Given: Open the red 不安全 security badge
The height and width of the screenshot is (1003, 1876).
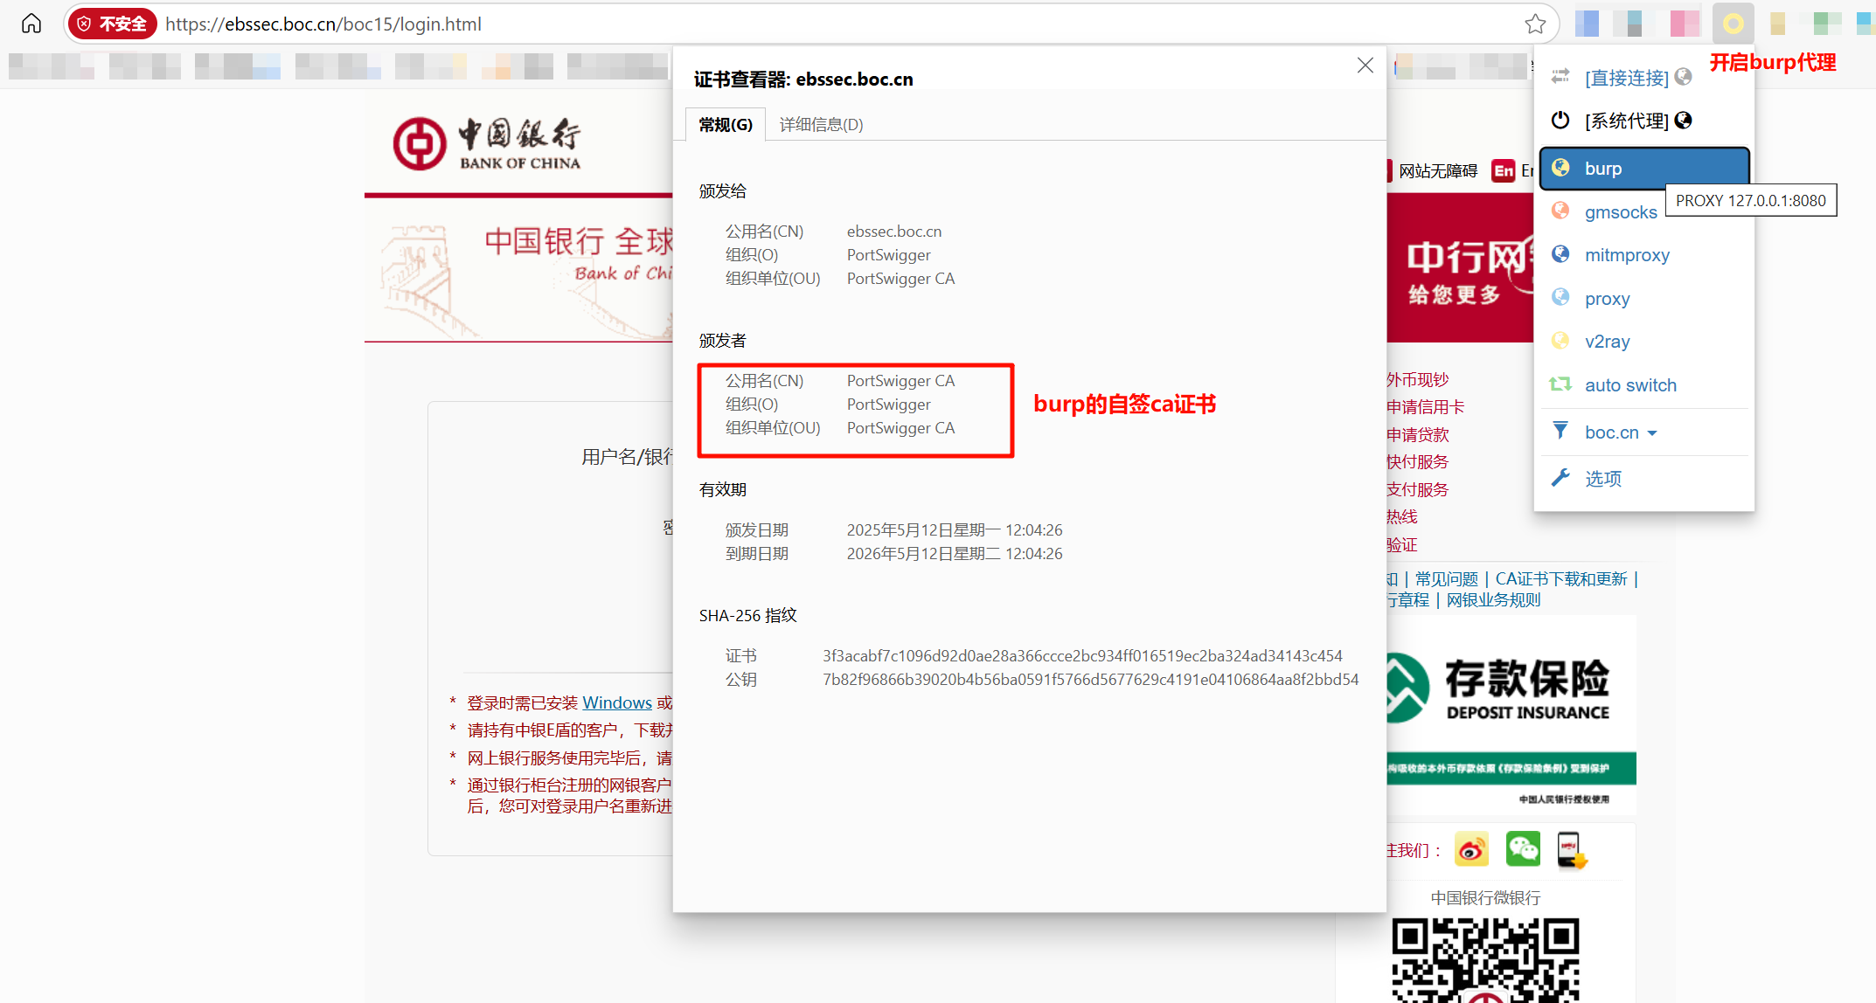Looking at the screenshot, I should 113,24.
